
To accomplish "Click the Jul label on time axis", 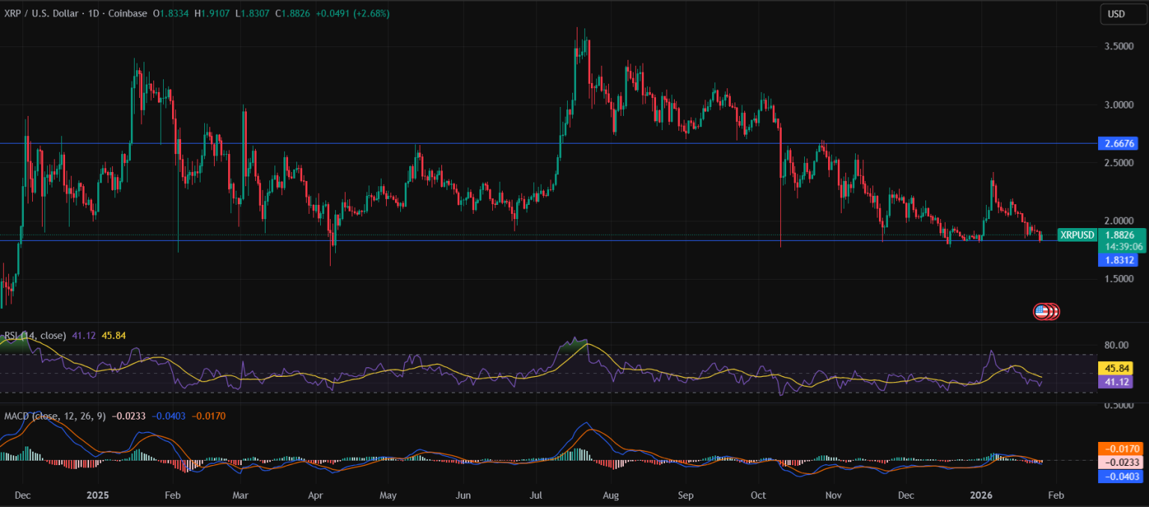I will [536, 495].
